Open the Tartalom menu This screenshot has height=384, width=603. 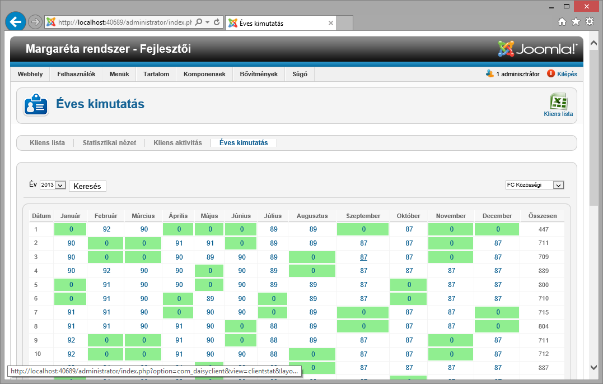pyautogui.click(x=156, y=74)
